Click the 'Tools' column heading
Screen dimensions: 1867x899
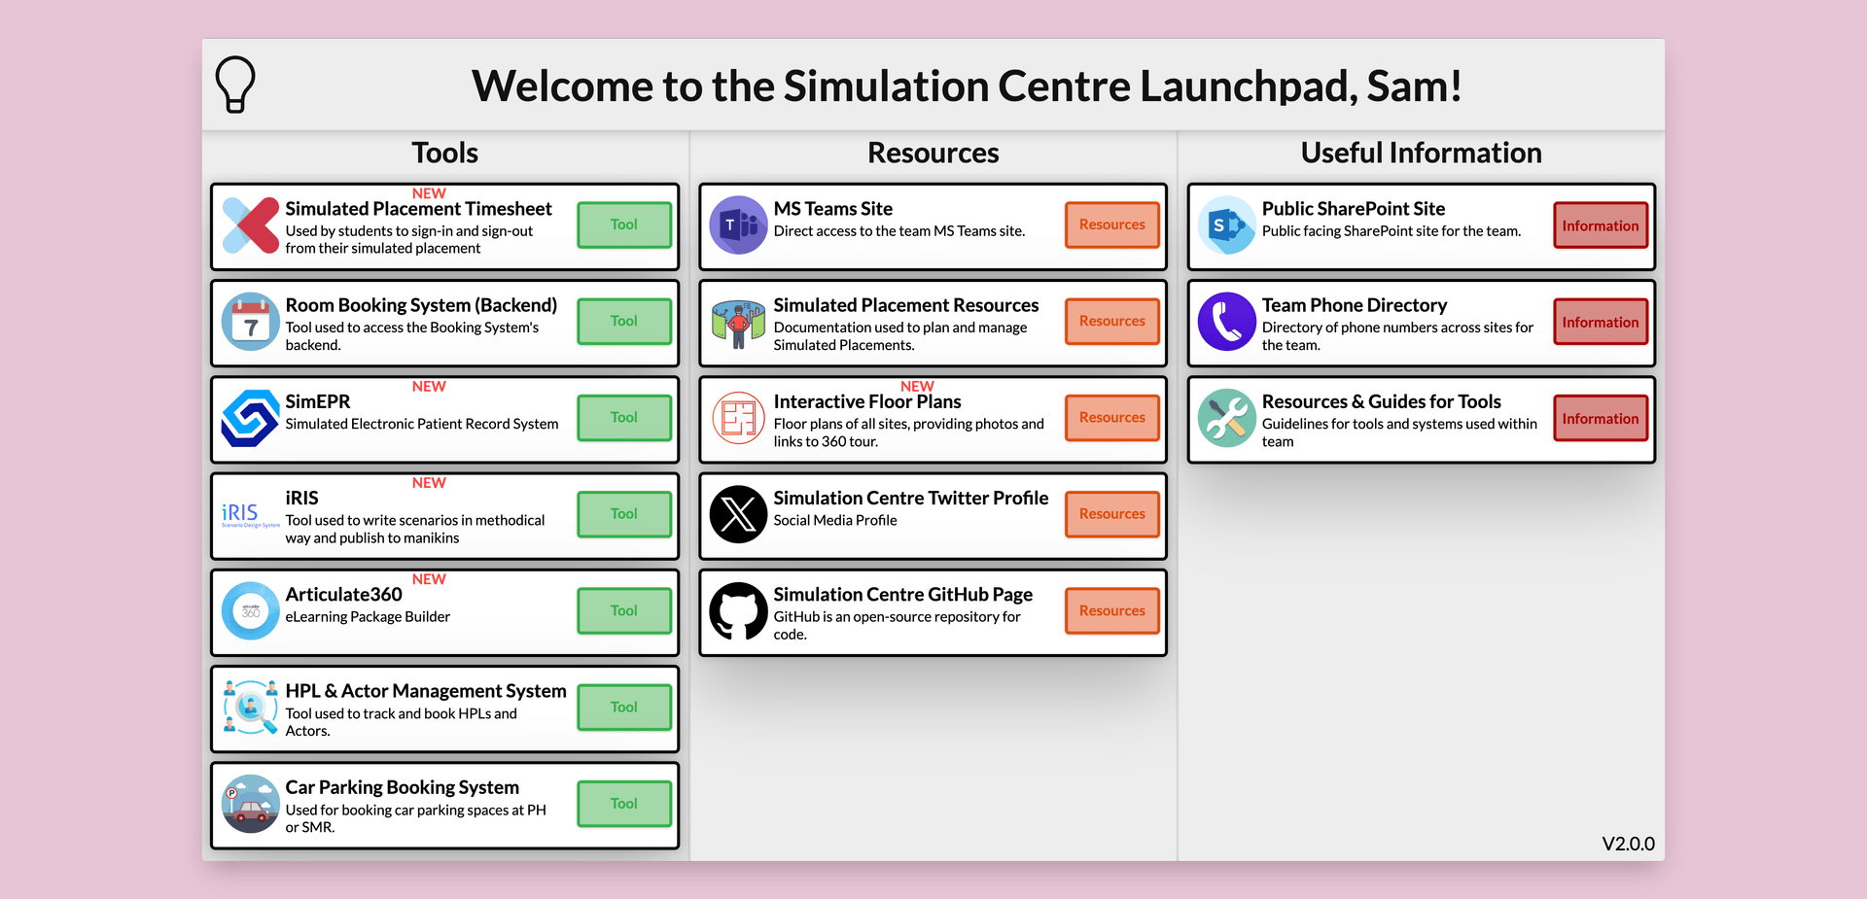(445, 153)
